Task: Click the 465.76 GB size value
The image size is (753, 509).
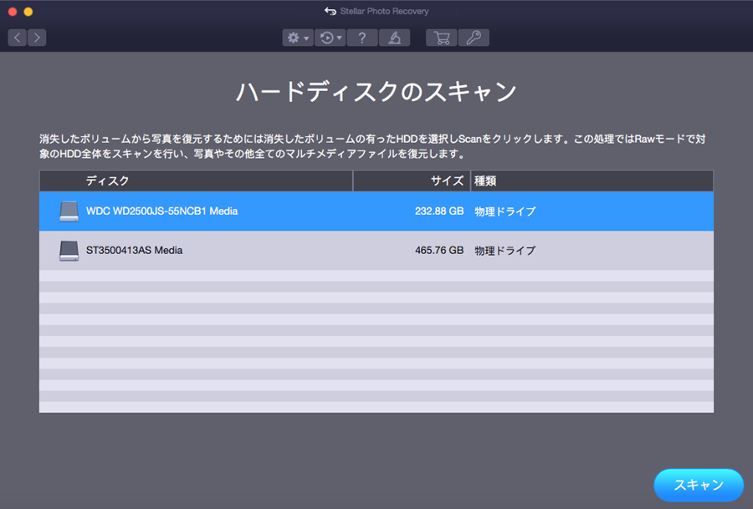Action: [439, 251]
